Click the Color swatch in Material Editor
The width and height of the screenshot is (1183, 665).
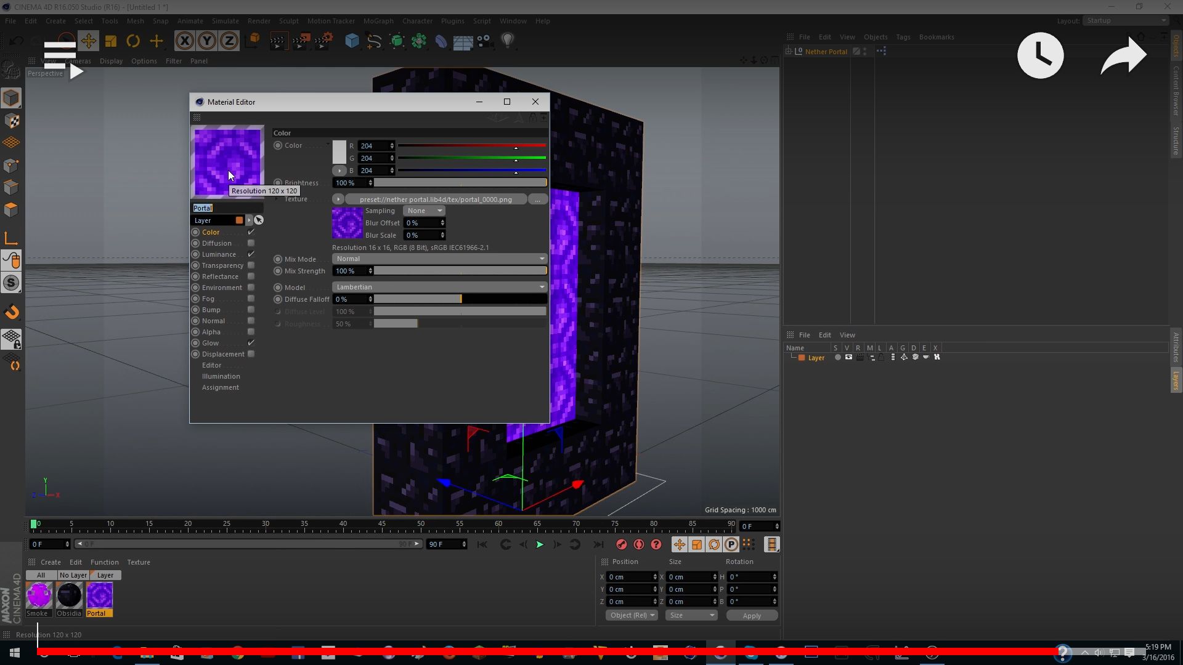tap(339, 152)
